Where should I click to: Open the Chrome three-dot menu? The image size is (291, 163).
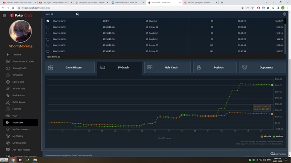point(288,8)
